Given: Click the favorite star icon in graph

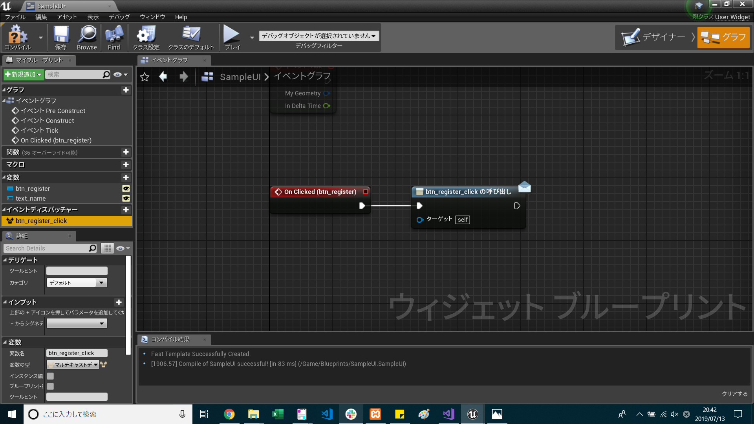Looking at the screenshot, I should pyautogui.click(x=145, y=77).
